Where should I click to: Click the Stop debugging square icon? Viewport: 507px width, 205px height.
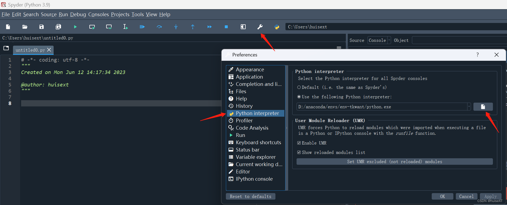point(226,27)
